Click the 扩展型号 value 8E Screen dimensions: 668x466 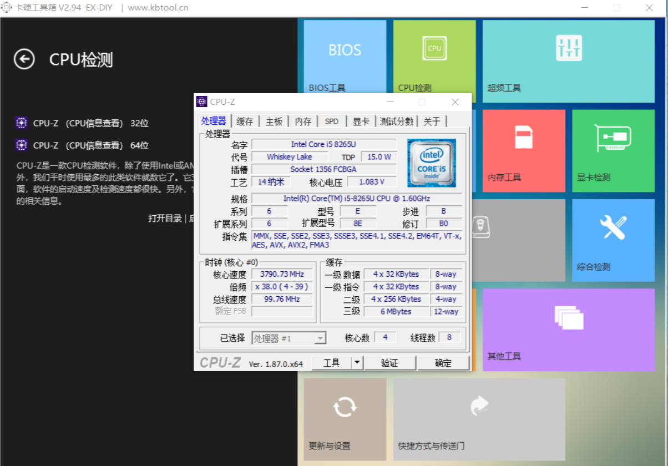tap(358, 223)
